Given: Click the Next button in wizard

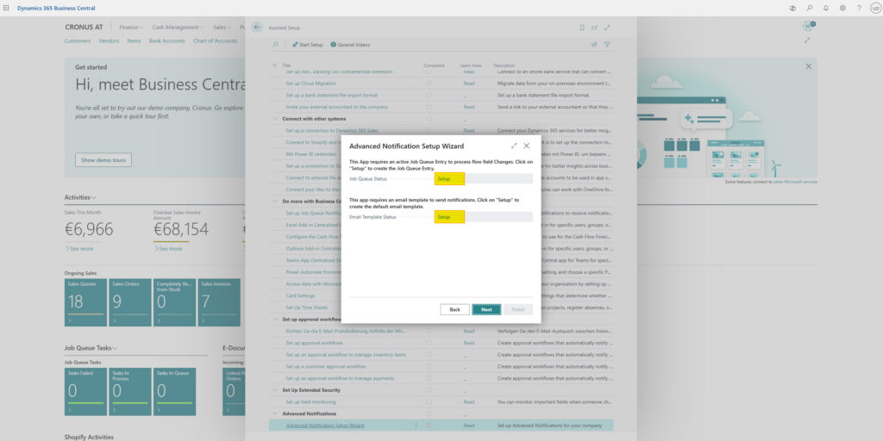Looking at the screenshot, I should [x=486, y=309].
